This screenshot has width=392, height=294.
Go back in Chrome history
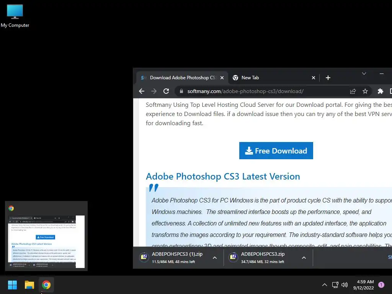click(142, 91)
